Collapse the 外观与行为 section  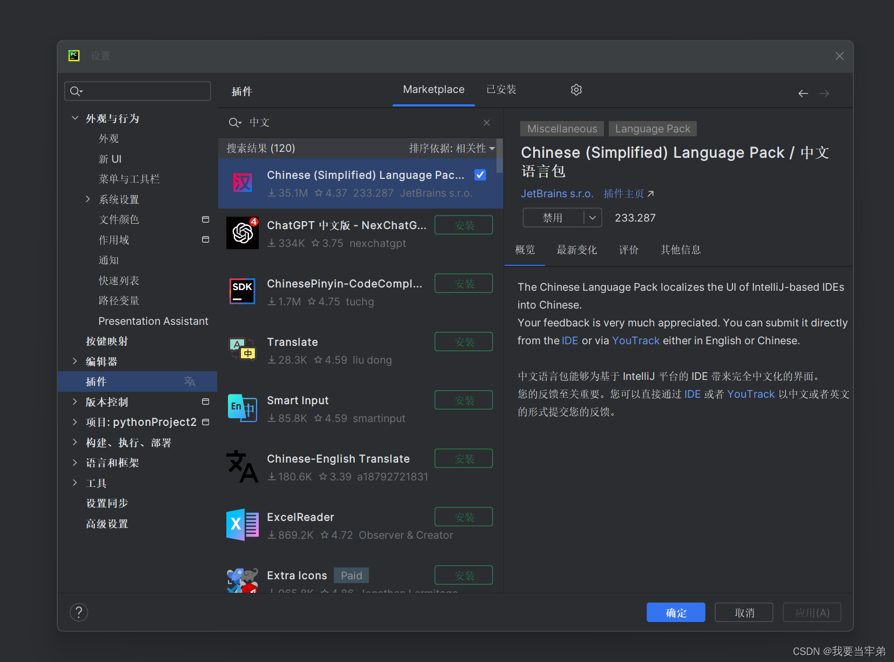pyautogui.click(x=75, y=118)
